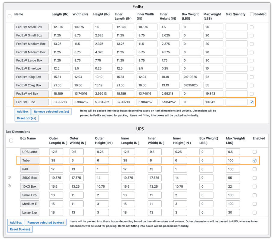Click the FedEx 10kg Box Max Quantity field
The height and width of the screenshot is (241, 274).
point(236,77)
